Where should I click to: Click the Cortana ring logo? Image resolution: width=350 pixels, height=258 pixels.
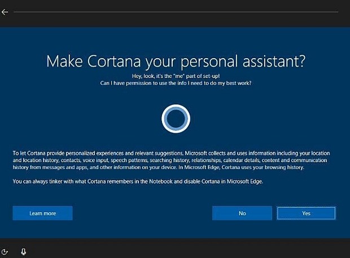coord(176,119)
